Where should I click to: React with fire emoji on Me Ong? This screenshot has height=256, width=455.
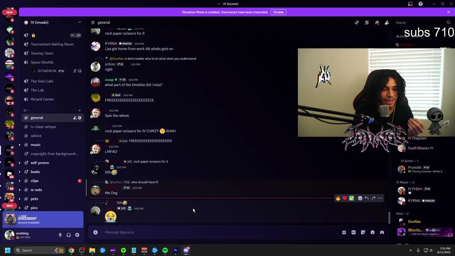(338, 198)
